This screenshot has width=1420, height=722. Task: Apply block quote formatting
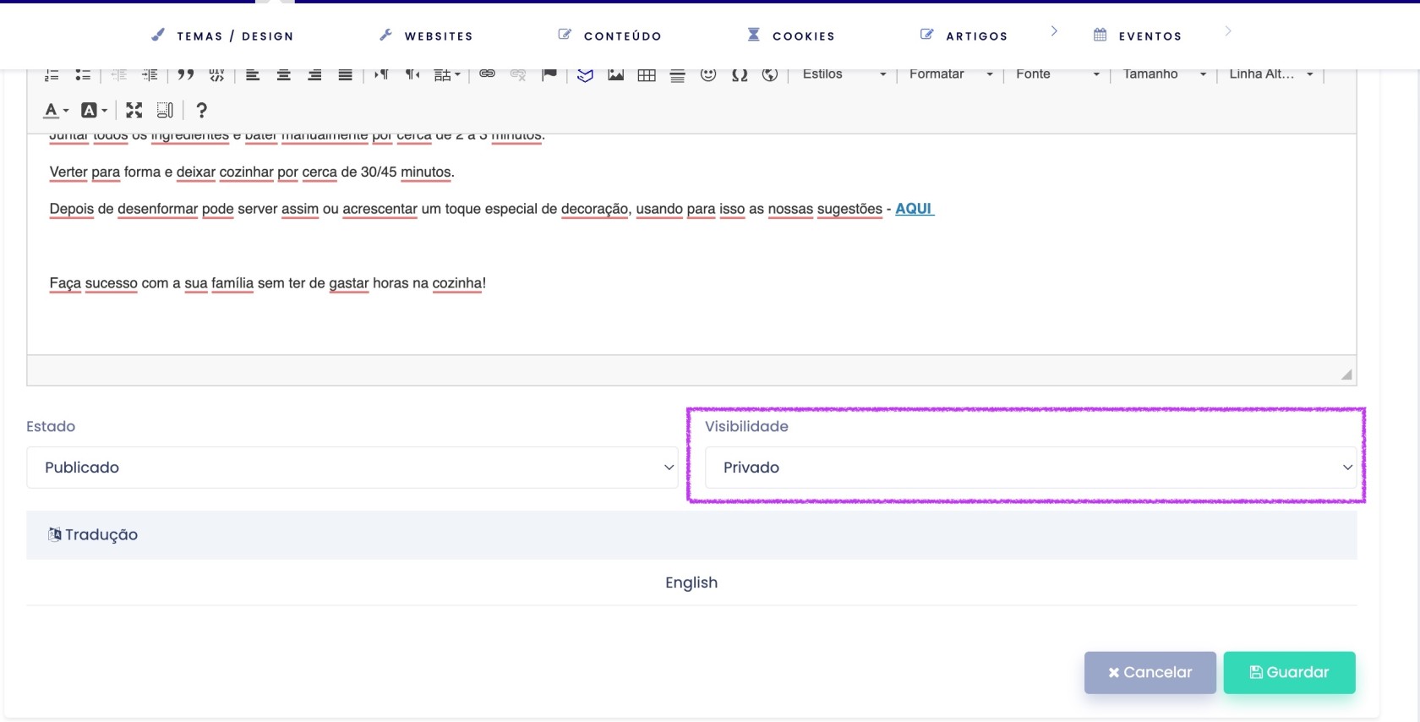point(186,74)
